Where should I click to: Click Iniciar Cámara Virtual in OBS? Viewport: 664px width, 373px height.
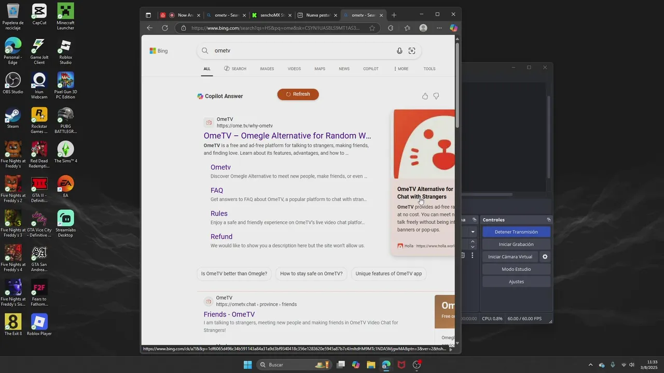point(510,257)
